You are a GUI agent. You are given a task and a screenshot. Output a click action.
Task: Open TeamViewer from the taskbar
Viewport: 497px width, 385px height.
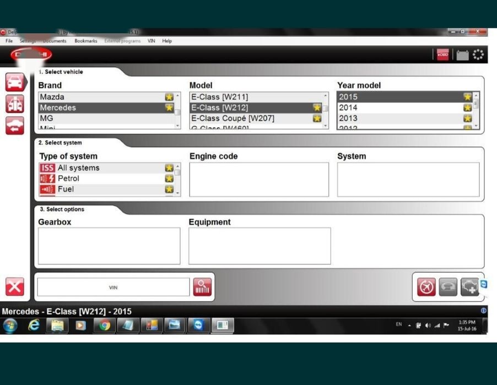coord(198,326)
